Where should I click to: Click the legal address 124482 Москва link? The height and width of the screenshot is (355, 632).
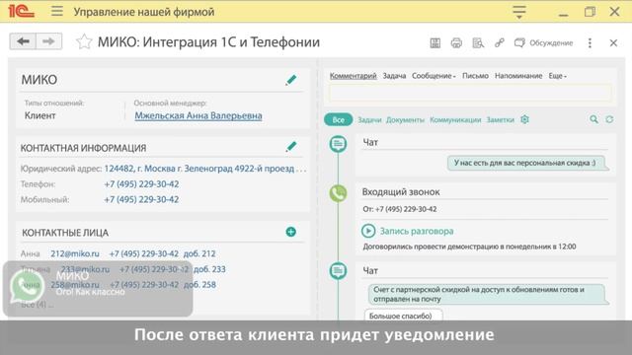pos(204,169)
